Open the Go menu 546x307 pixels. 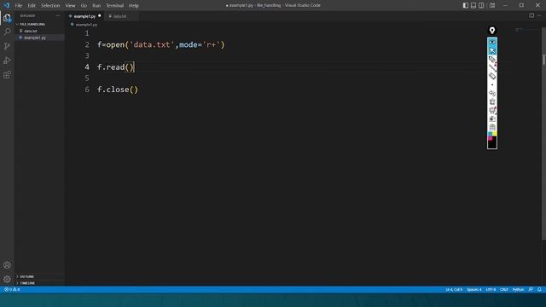(x=84, y=6)
